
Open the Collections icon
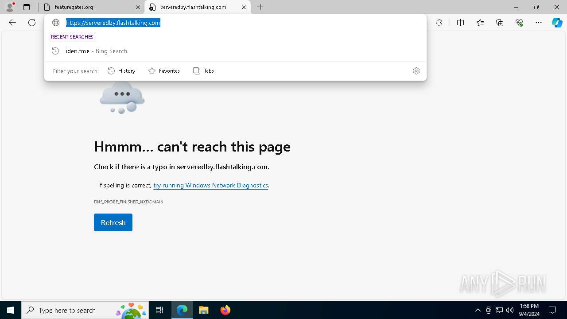500,23
